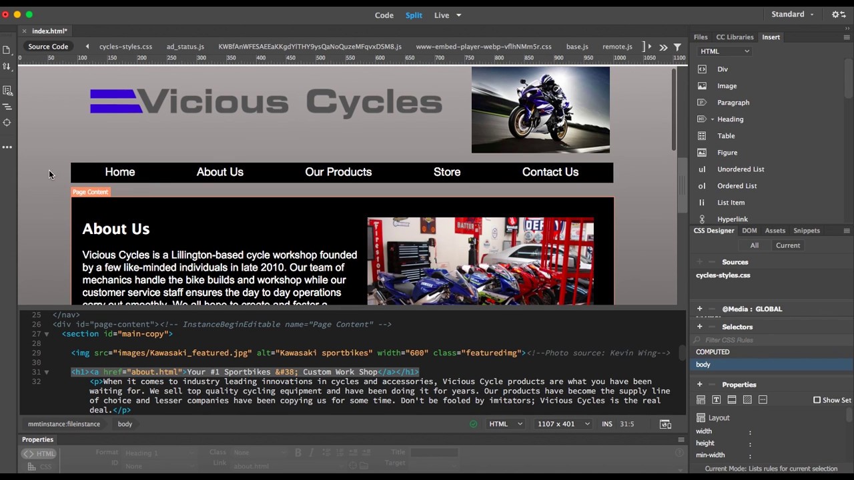
Task: Open the Snippets panel tab
Action: [x=806, y=231]
